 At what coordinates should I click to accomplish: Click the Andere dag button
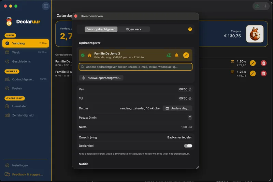pyautogui.click(x=177, y=108)
